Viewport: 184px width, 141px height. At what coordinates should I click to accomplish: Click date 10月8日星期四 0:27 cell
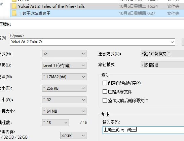tap(137, 13)
